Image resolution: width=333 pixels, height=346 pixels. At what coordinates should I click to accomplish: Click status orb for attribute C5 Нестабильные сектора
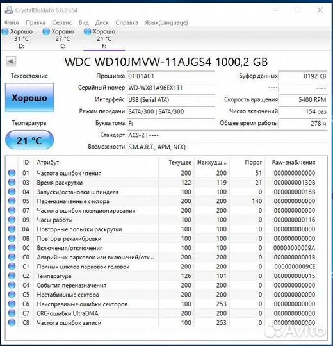coord(12,295)
